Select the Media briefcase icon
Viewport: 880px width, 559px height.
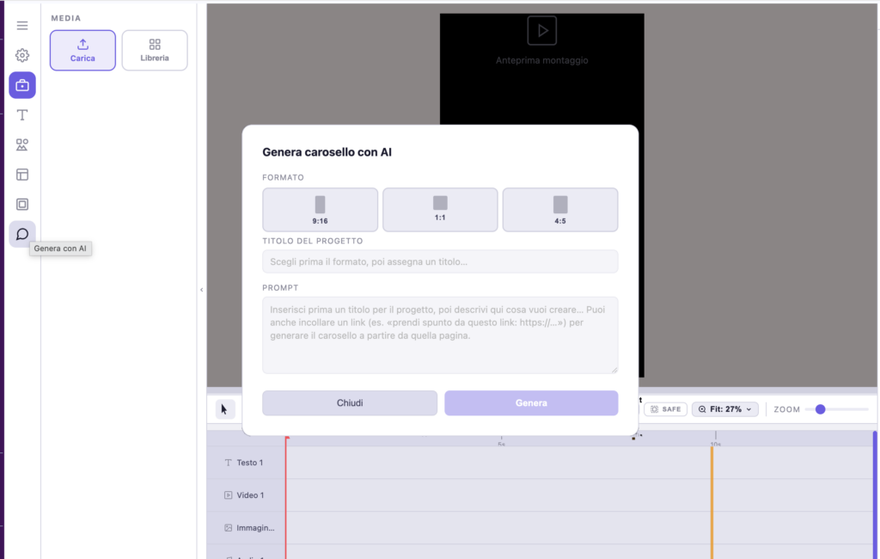pos(22,85)
